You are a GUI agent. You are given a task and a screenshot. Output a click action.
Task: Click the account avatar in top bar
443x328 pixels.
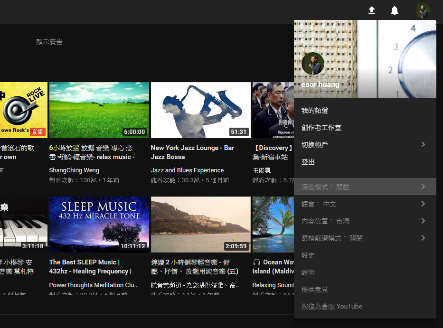click(x=423, y=10)
